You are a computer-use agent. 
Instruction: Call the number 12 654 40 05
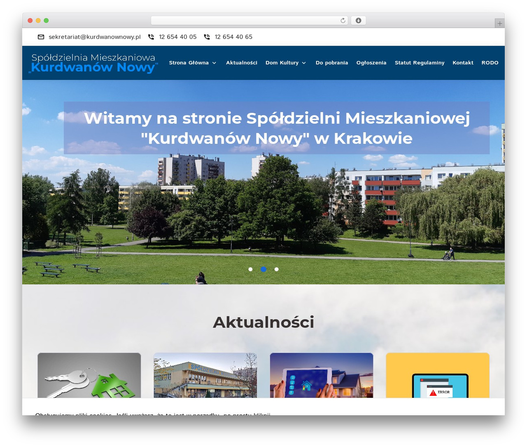(178, 37)
